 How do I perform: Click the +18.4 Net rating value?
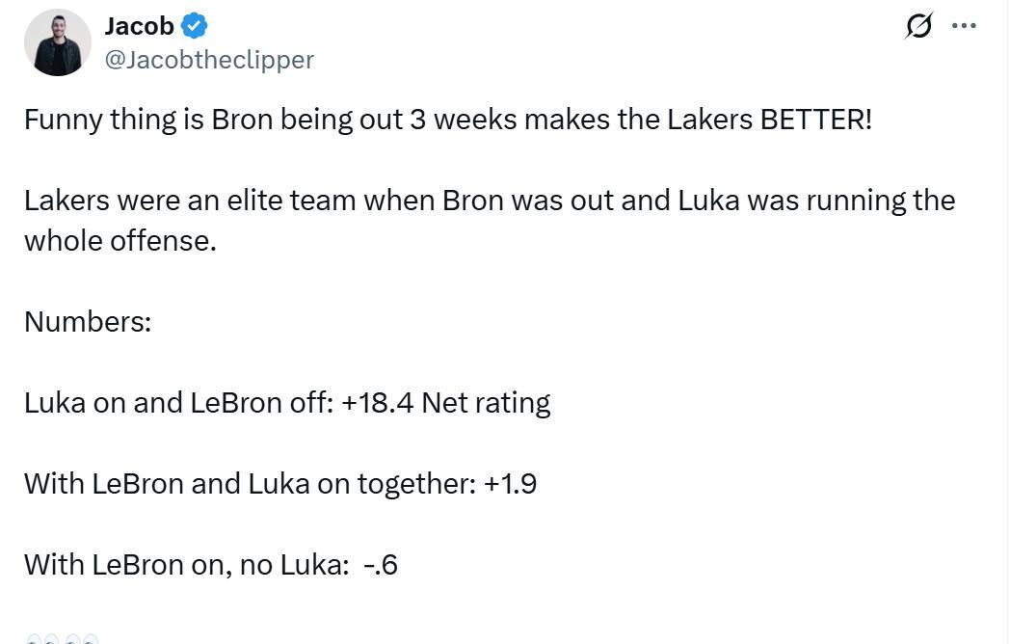click(445, 402)
